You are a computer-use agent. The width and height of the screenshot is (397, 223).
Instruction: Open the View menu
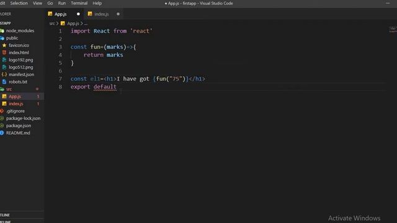coord(37,3)
